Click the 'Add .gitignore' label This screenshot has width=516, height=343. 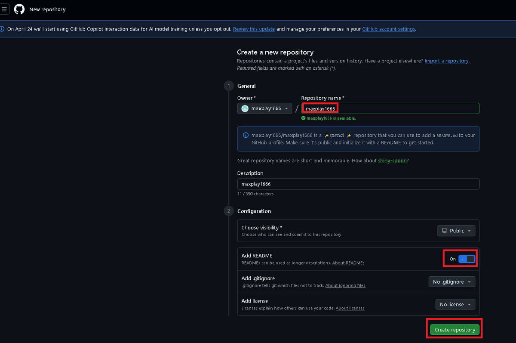coord(258,278)
